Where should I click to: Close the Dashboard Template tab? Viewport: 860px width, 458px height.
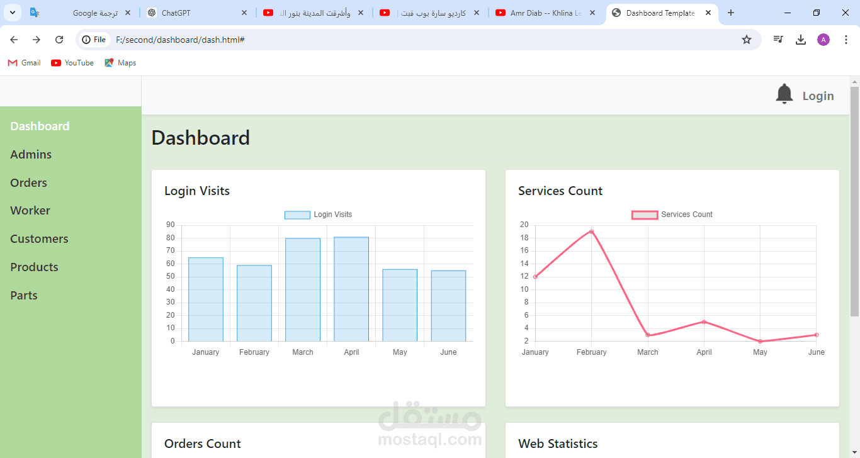708,13
